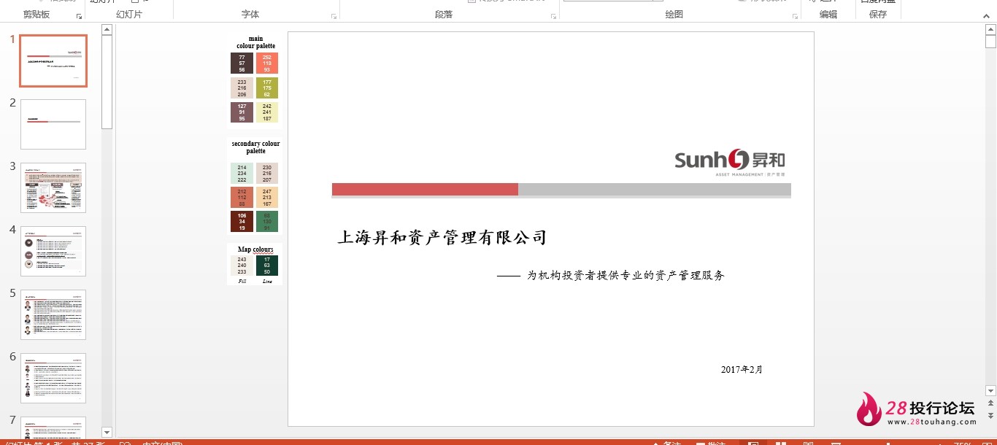Select slide 6 thumbnail
This screenshot has height=445, width=997.
tap(53, 378)
